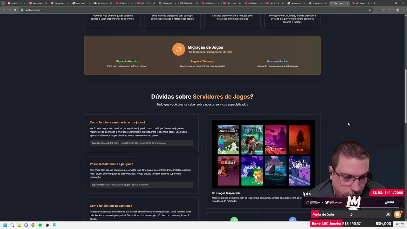The image size is (407, 229).
Task: Click the Minecraft to FiveM example box
Action: [x=141, y=143]
